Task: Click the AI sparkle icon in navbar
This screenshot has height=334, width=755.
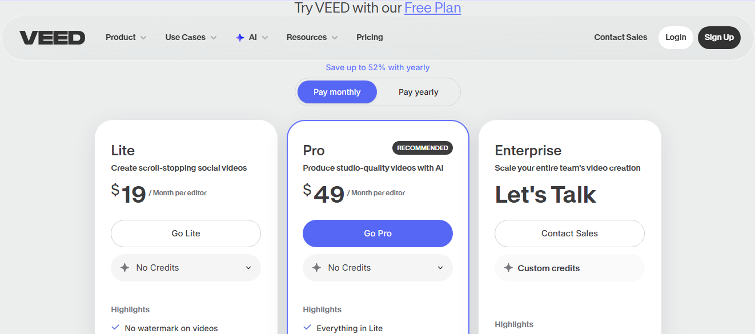Action: click(x=240, y=38)
